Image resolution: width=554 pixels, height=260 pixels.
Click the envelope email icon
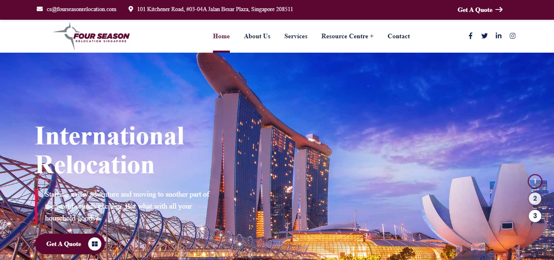(x=40, y=9)
